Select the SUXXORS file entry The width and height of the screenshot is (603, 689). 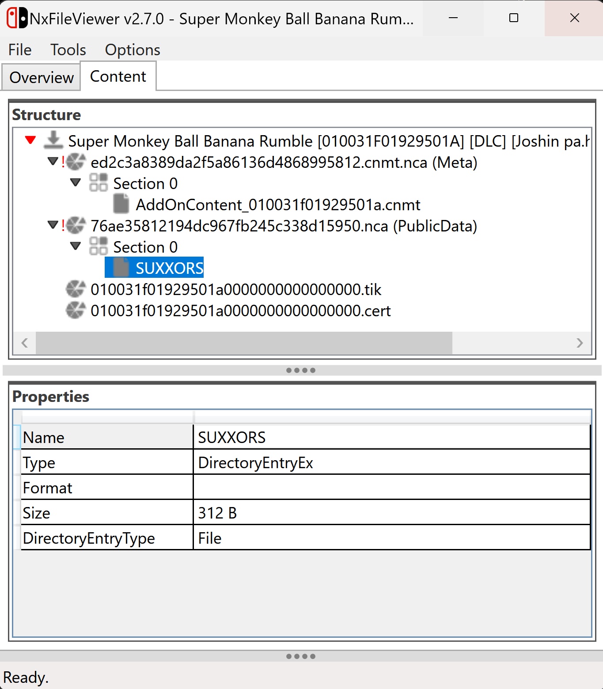(x=169, y=268)
